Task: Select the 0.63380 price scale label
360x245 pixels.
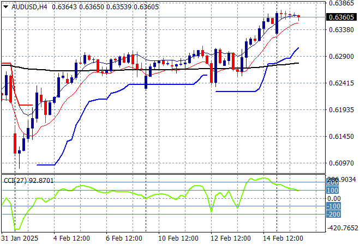Action: tap(341, 30)
